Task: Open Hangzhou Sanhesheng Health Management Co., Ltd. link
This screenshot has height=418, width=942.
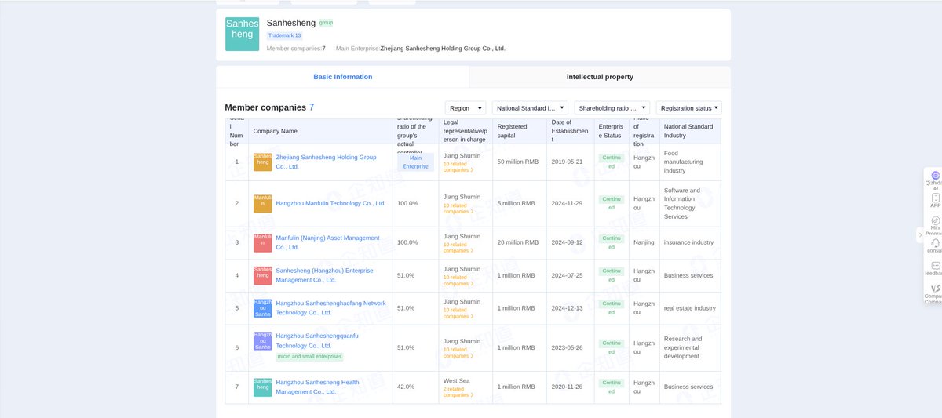Action: coord(317,387)
